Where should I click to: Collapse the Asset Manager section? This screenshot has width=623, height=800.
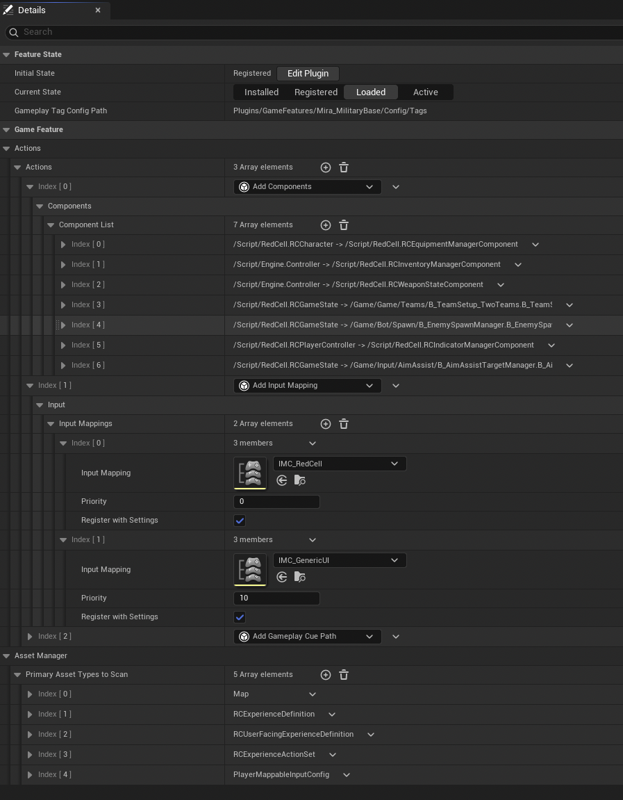click(x=6, y=656)
